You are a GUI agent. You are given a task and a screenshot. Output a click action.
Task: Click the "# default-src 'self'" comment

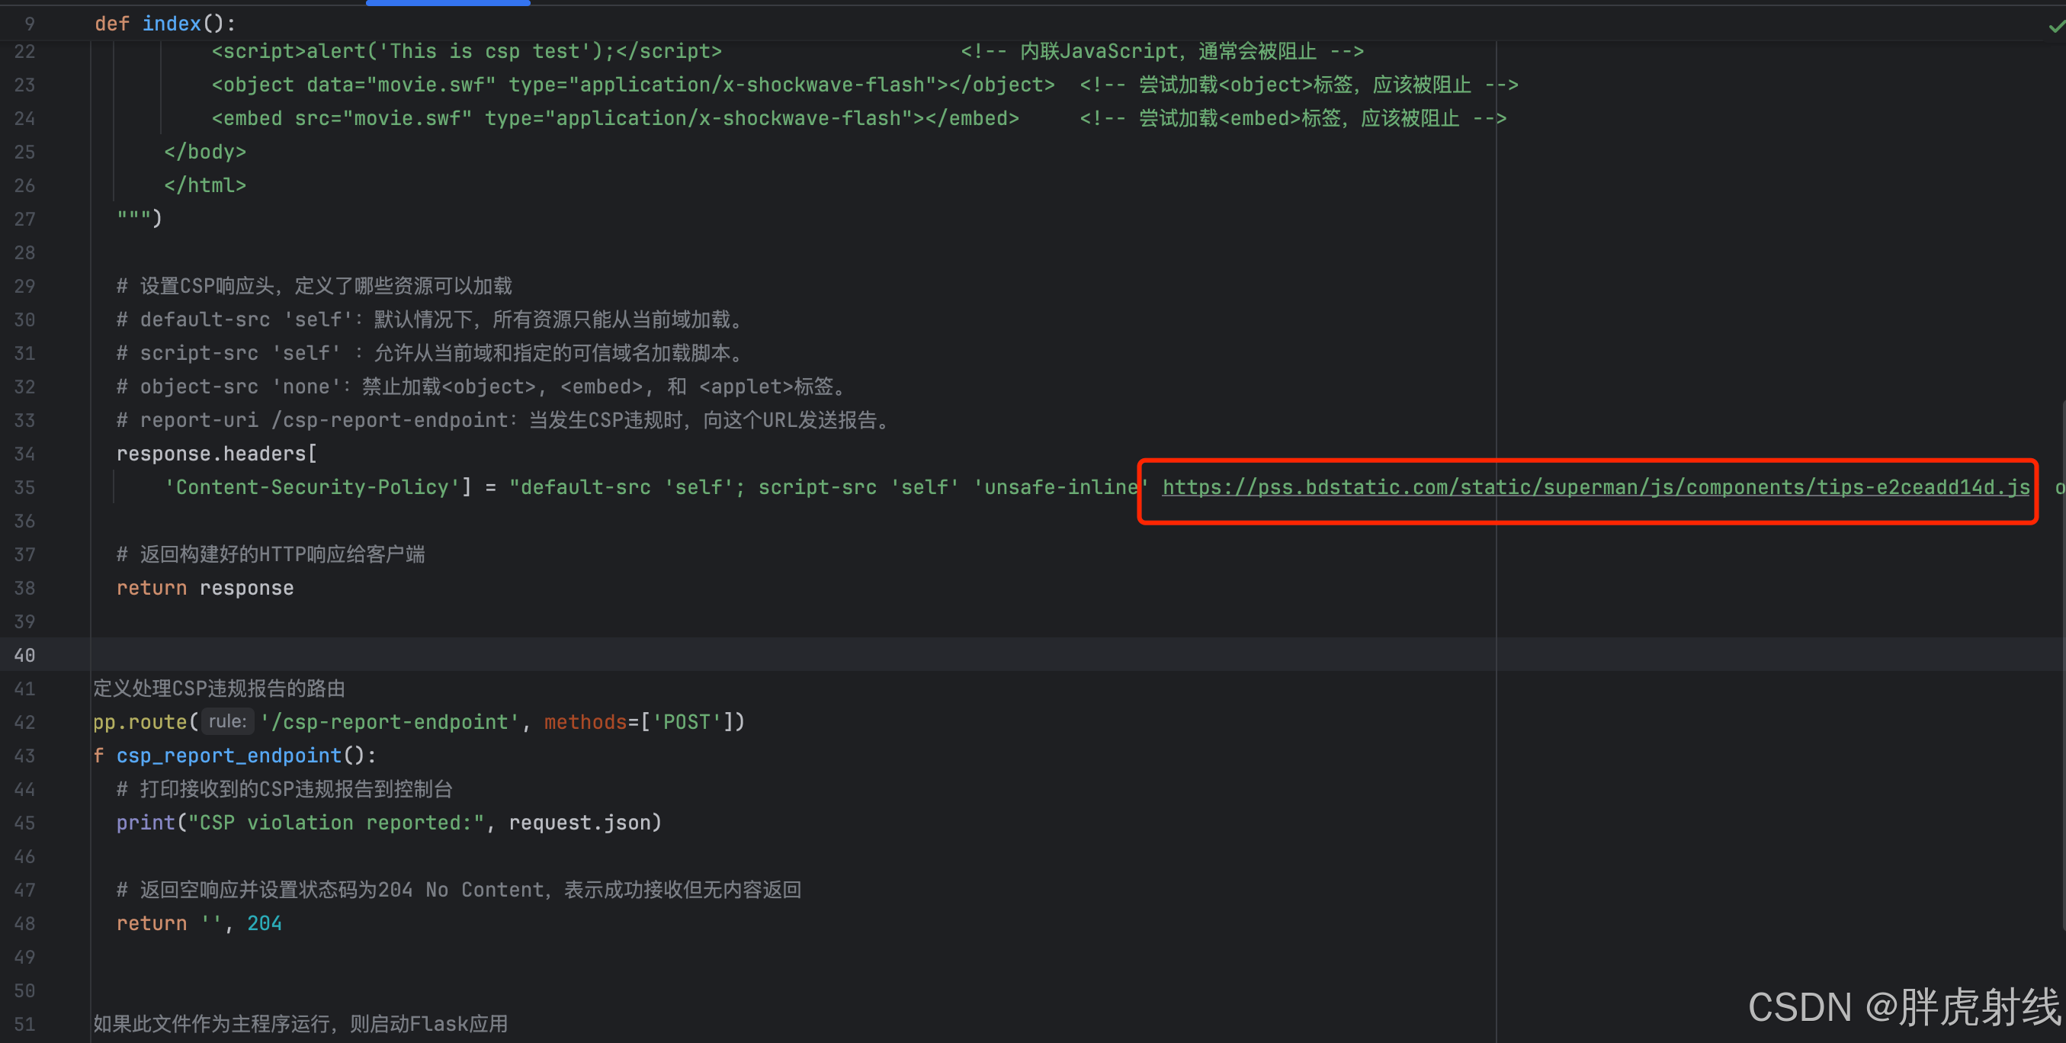pos(431,319)
